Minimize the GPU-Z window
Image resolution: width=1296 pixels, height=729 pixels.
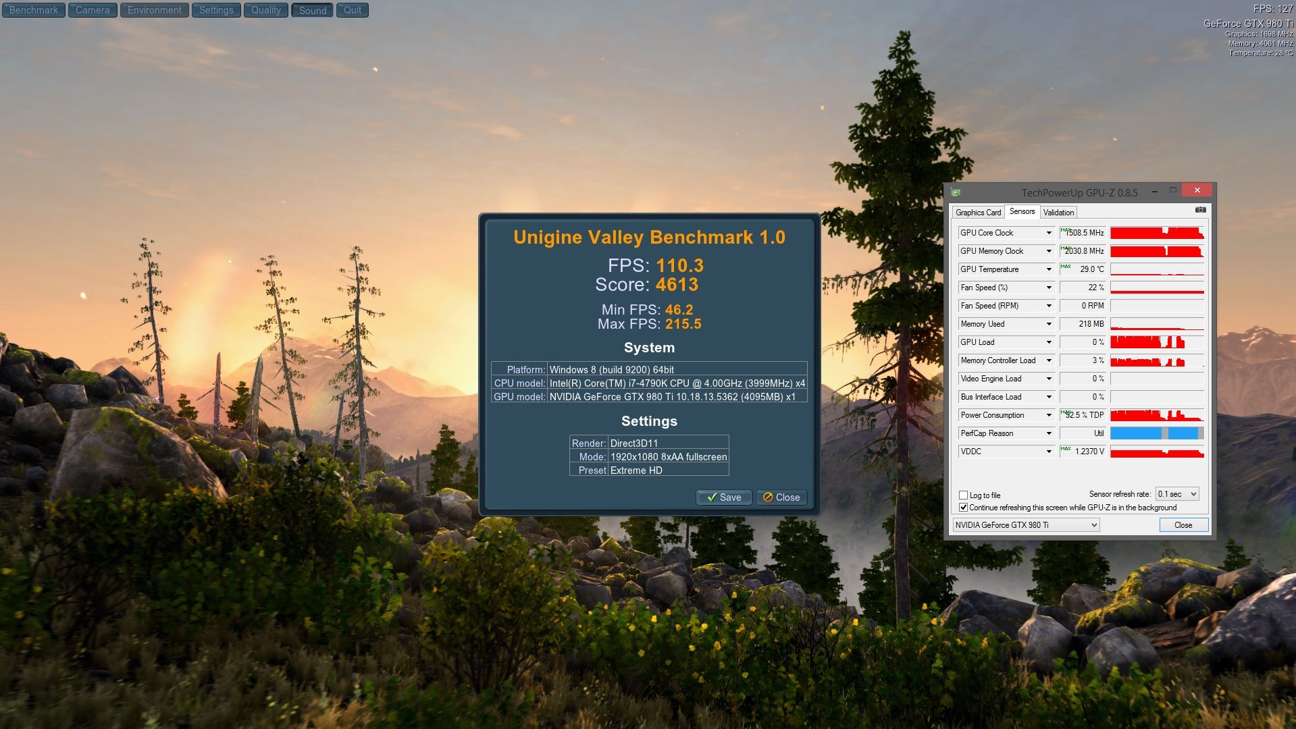pyautogui.click(x=1155, y=191)
